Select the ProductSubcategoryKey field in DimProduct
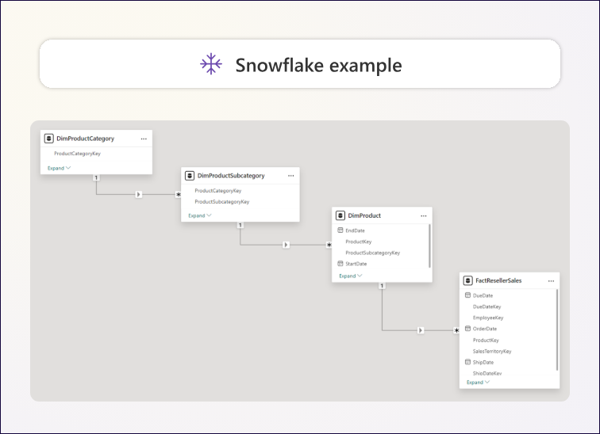The height and width of the screenshot is (434, 600). point(372,253)
